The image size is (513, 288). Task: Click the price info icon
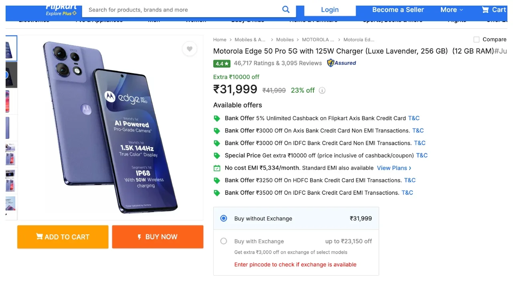[322, 90]
